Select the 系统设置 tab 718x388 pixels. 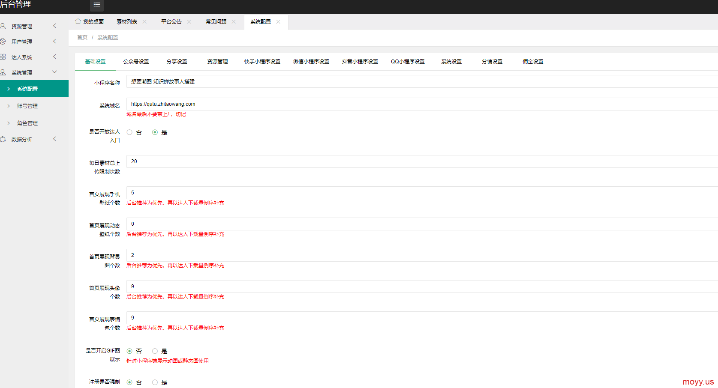[451, 62]
